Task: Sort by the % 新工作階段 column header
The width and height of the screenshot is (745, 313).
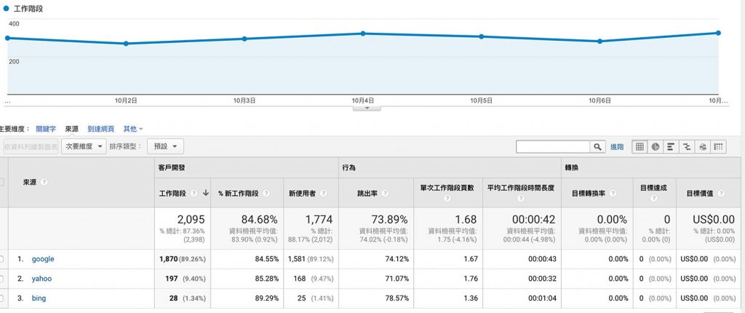Action: point(238,193)
